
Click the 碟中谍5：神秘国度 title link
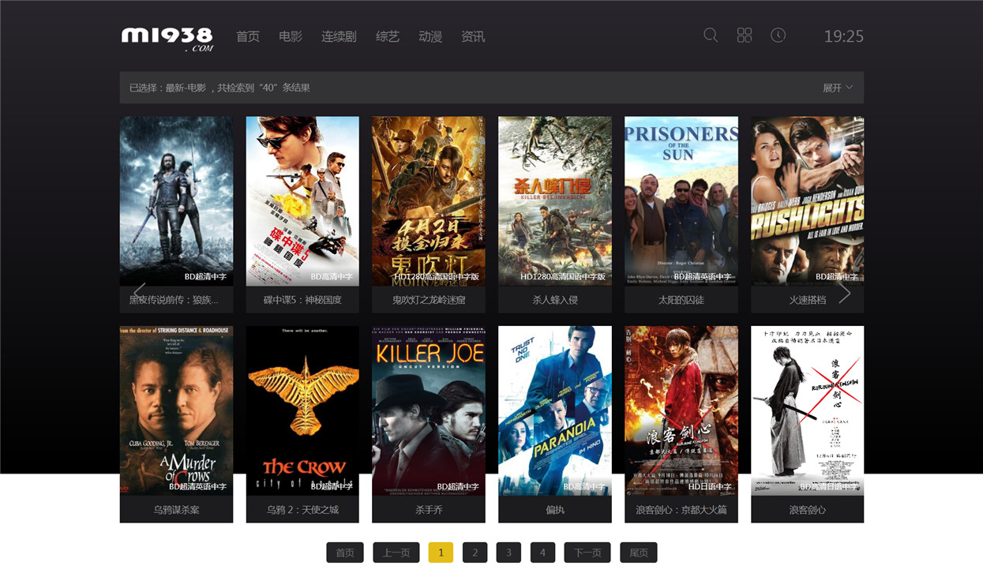click(x=302, y=300)
